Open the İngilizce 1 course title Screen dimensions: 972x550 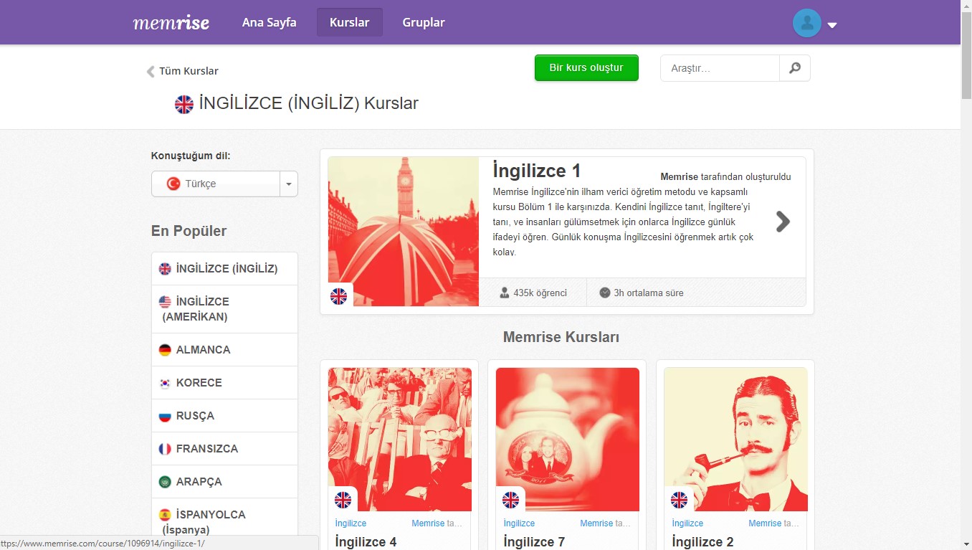click(537, 171)
